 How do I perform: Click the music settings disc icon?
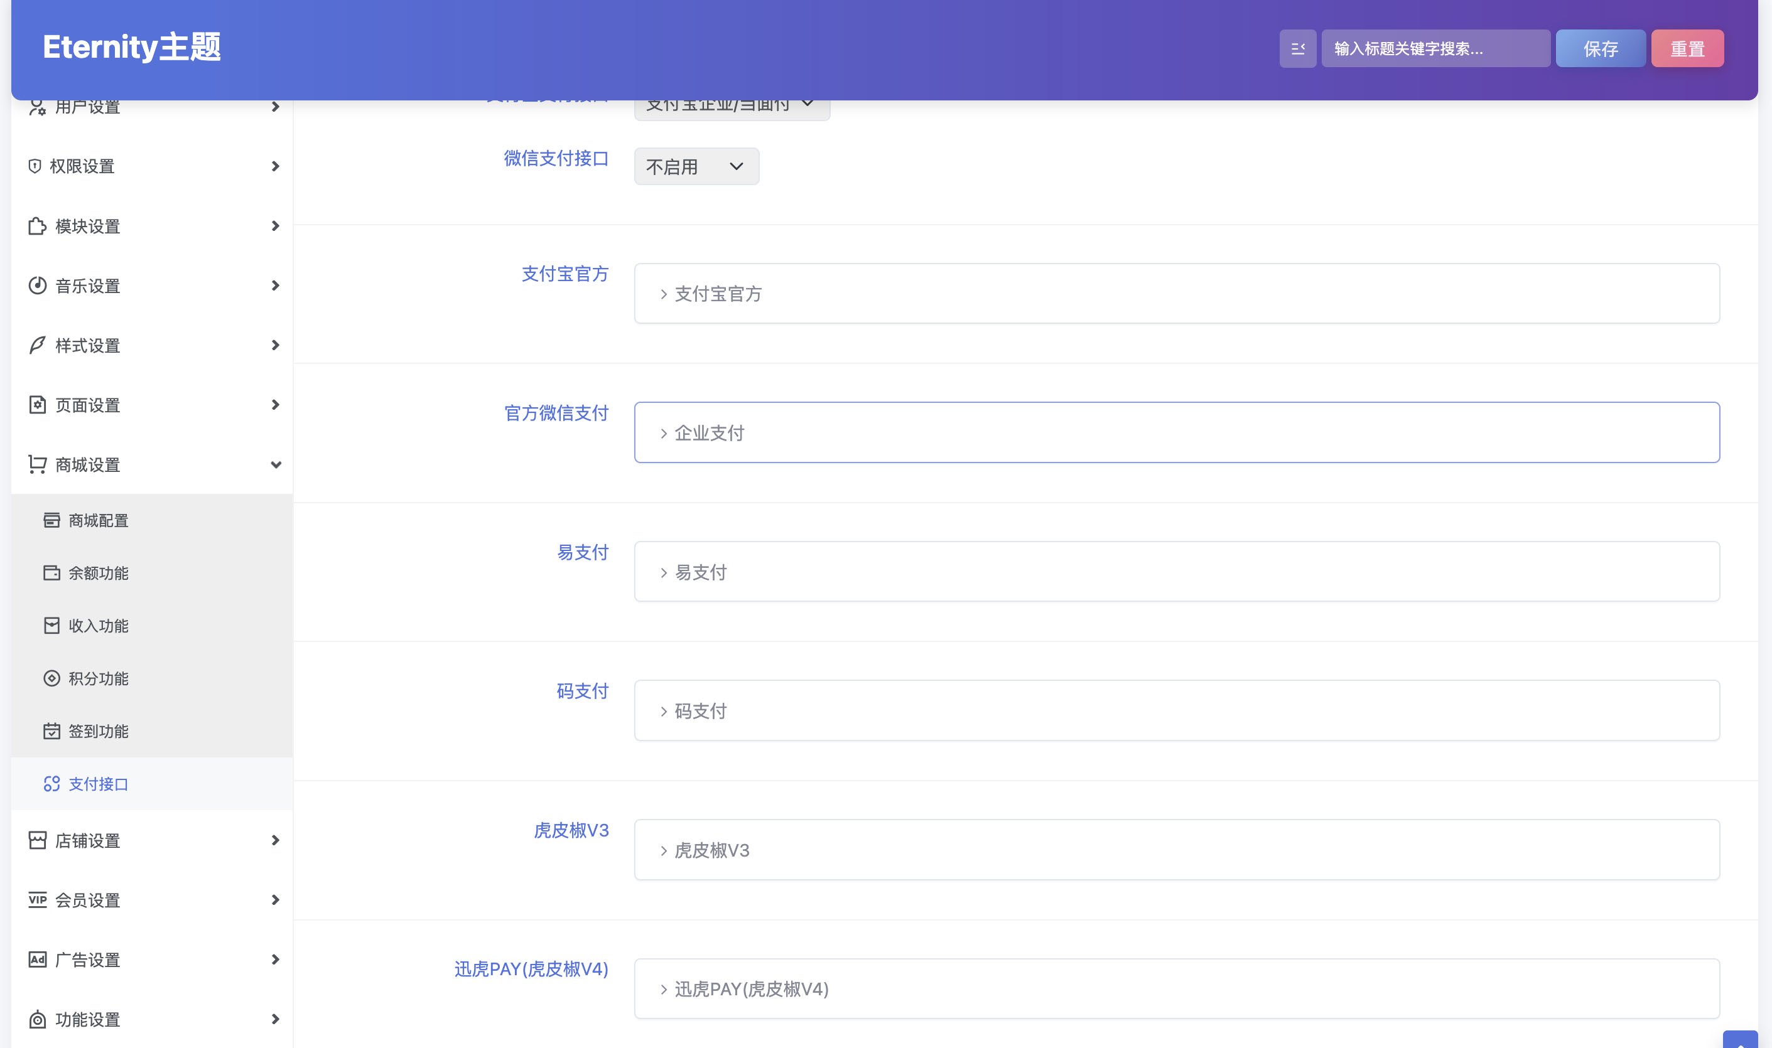(x=38, y=286)
